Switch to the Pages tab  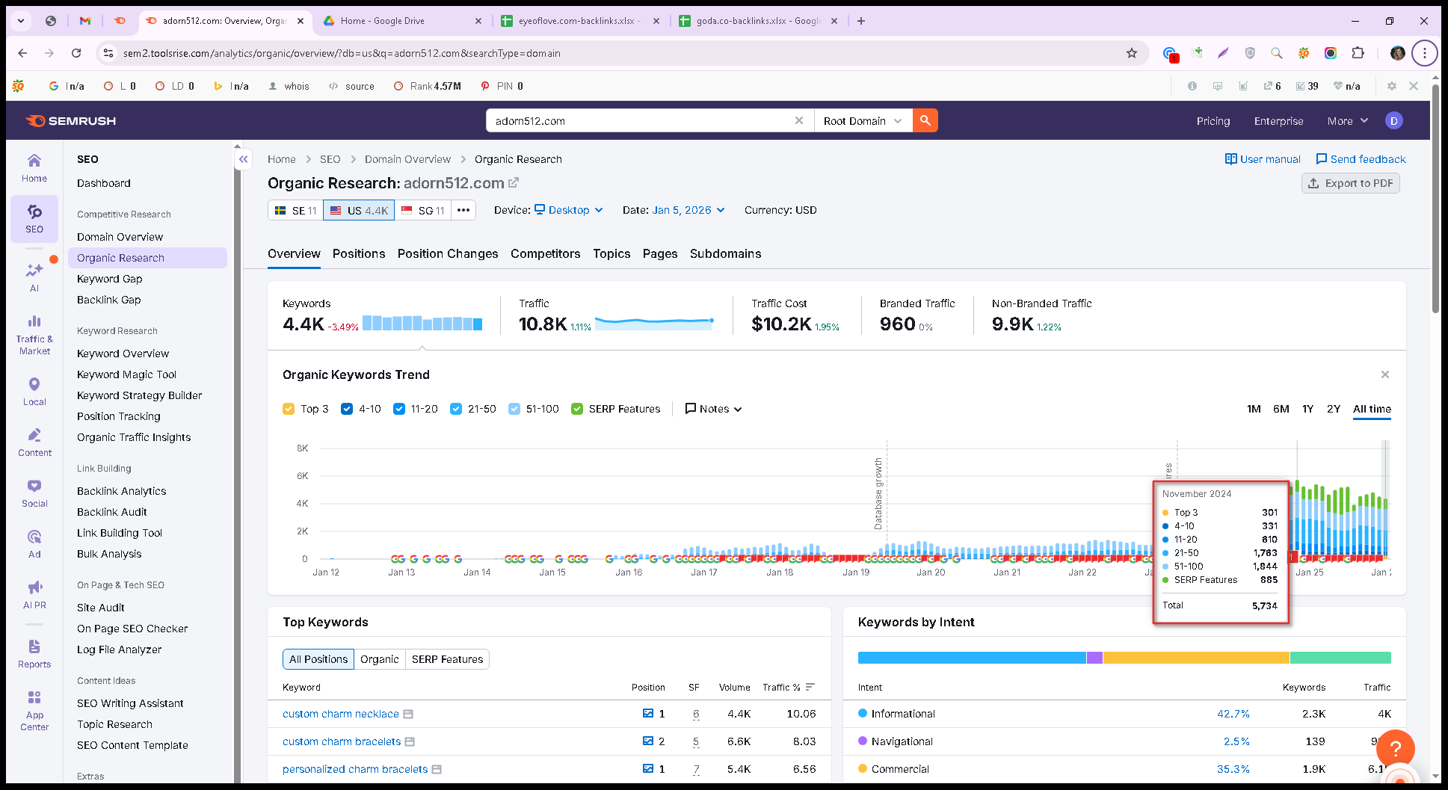pyautogui.click(x=660, y=253)
